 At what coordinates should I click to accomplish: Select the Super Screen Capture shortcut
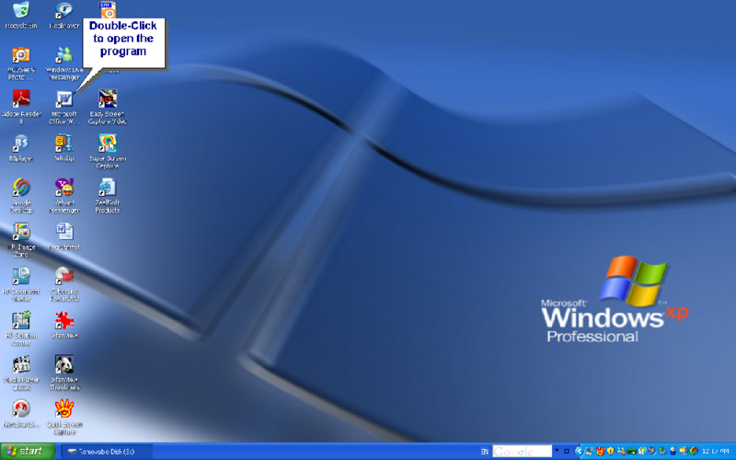pos(108,151)
